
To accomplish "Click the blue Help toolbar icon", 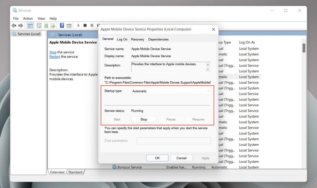I will 62,25.
